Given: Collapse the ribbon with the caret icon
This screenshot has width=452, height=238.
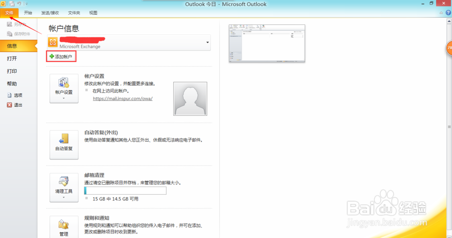Looking at the screenshot, I should point(441,13).
